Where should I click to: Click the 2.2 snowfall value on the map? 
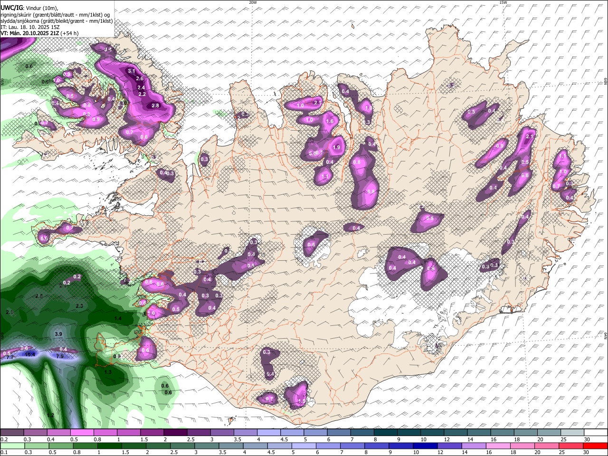(x=142, y=94)
